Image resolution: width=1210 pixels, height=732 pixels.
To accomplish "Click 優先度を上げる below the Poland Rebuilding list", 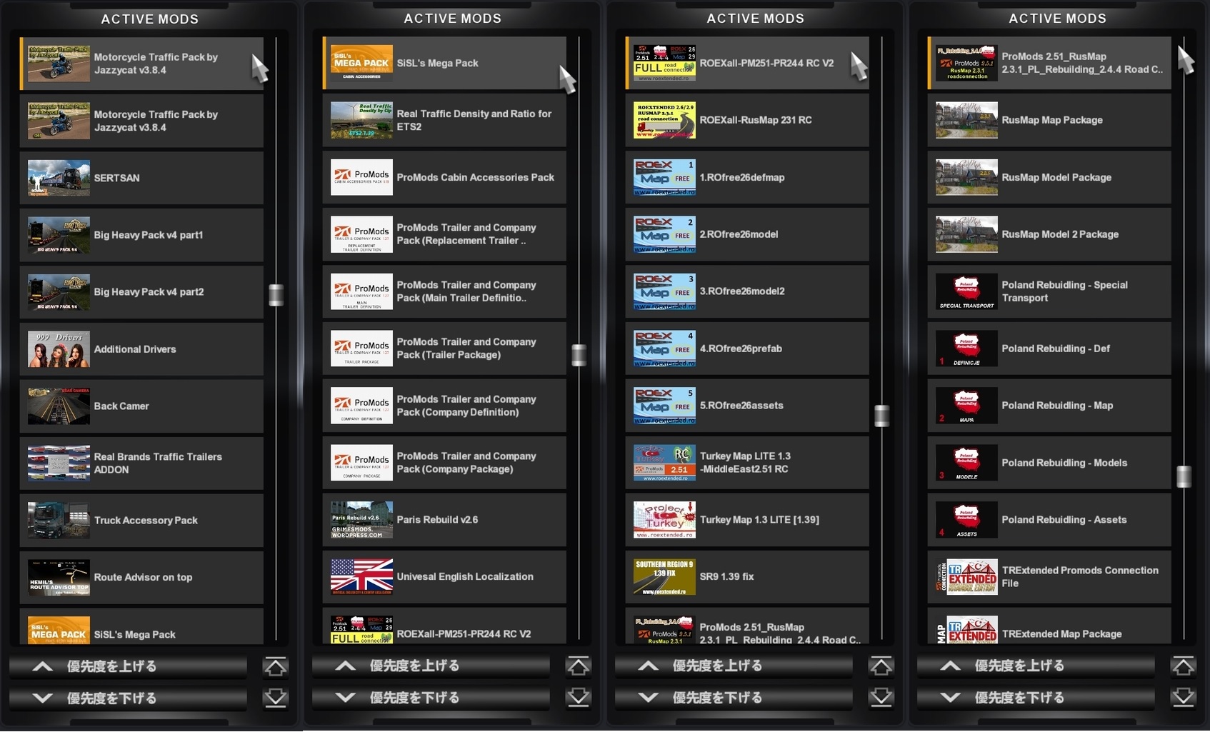I will click(x=1036, y=666).
